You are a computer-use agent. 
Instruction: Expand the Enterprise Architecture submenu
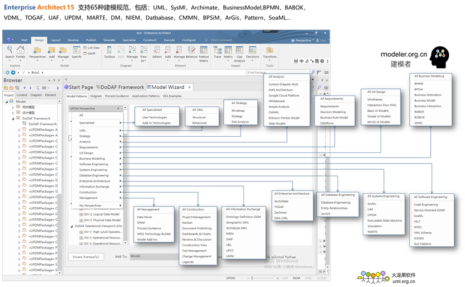pyautogui.click(x=97, y=181)
